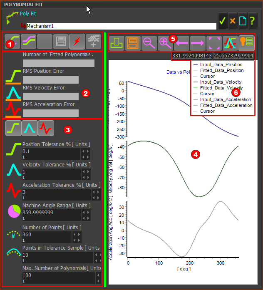Zoom in on the graph
Viewport: 263px width, 290px height.
[x=165, y=43]
